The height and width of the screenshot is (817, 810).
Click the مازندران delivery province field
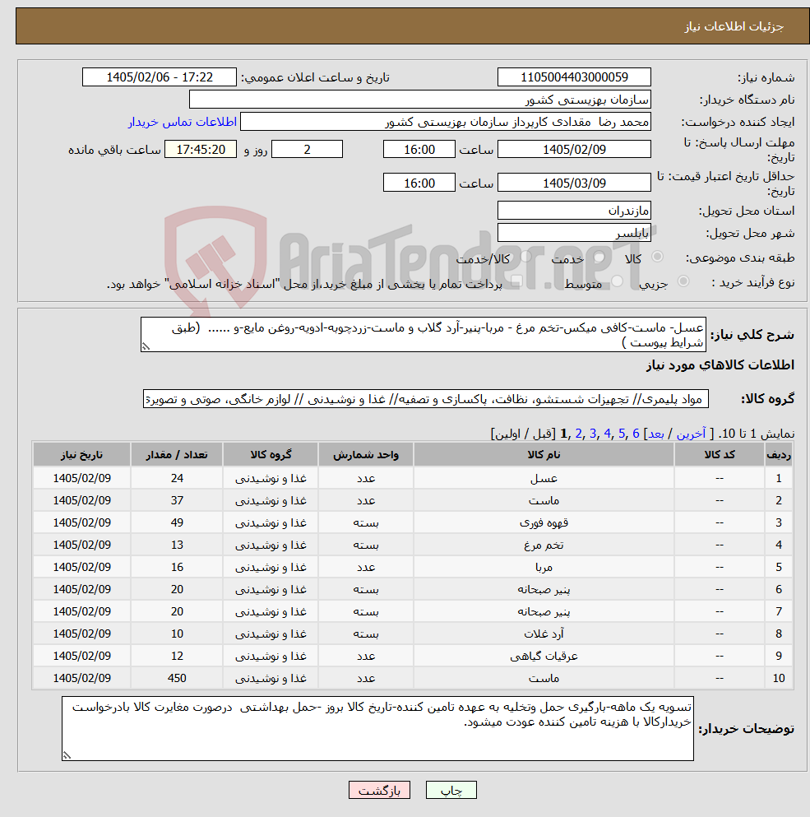pyautogui.click(x=574, y=211)
